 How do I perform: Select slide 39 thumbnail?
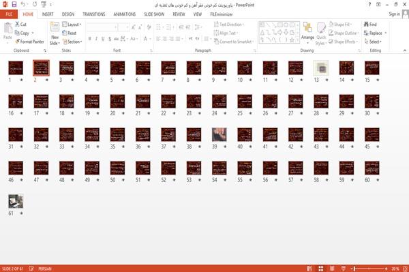pyautogui.click(x=219, y=134)
